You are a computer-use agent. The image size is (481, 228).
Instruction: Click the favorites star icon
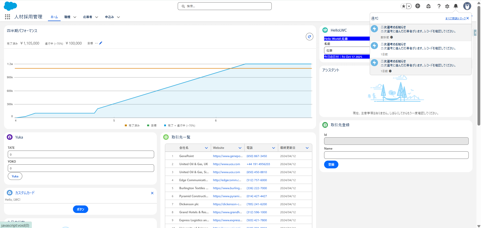click(403, 6)
